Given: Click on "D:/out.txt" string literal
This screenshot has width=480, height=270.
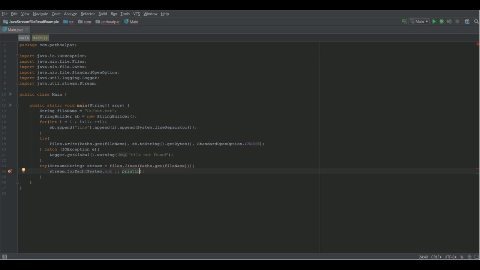Looking at the screenshot, I should pos(100,111).
